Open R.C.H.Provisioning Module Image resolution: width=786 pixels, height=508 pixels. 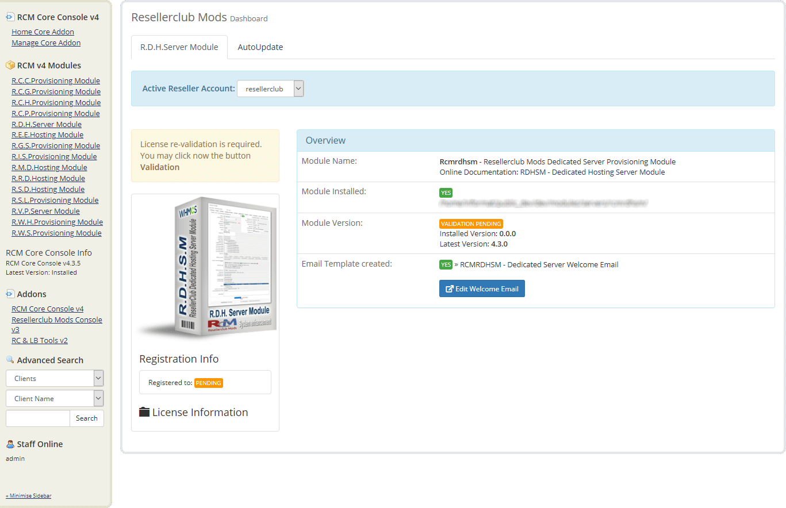(56, 103)
